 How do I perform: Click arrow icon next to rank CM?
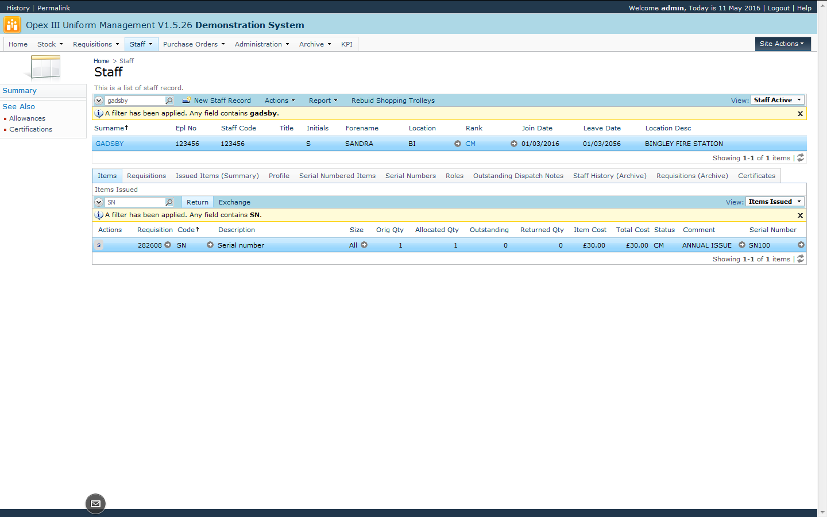pos(514,144)
